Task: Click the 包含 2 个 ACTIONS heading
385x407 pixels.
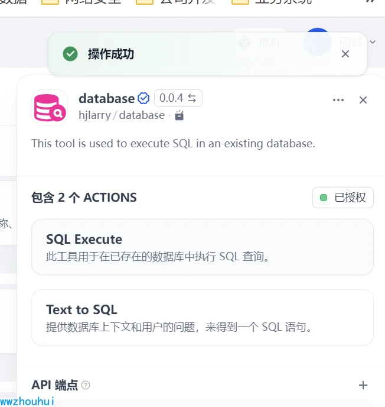Action: [84, 198]
